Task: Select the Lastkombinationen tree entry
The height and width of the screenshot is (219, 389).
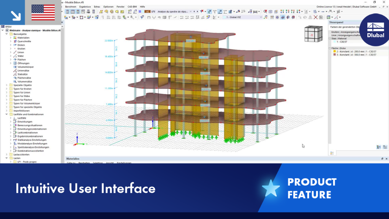Action: pyautogui.click(x=27, y=133)
